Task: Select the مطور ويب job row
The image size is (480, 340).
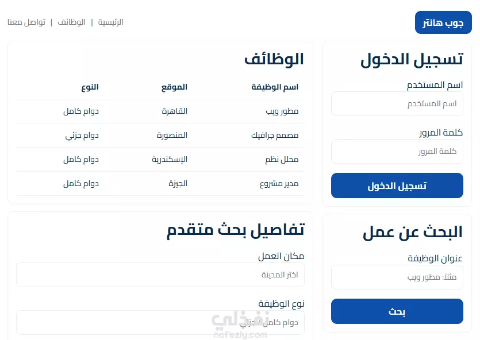Action: pos(160,111)
